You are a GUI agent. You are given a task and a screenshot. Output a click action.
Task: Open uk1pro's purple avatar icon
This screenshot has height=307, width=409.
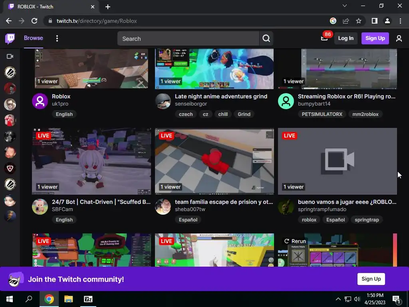40,101
